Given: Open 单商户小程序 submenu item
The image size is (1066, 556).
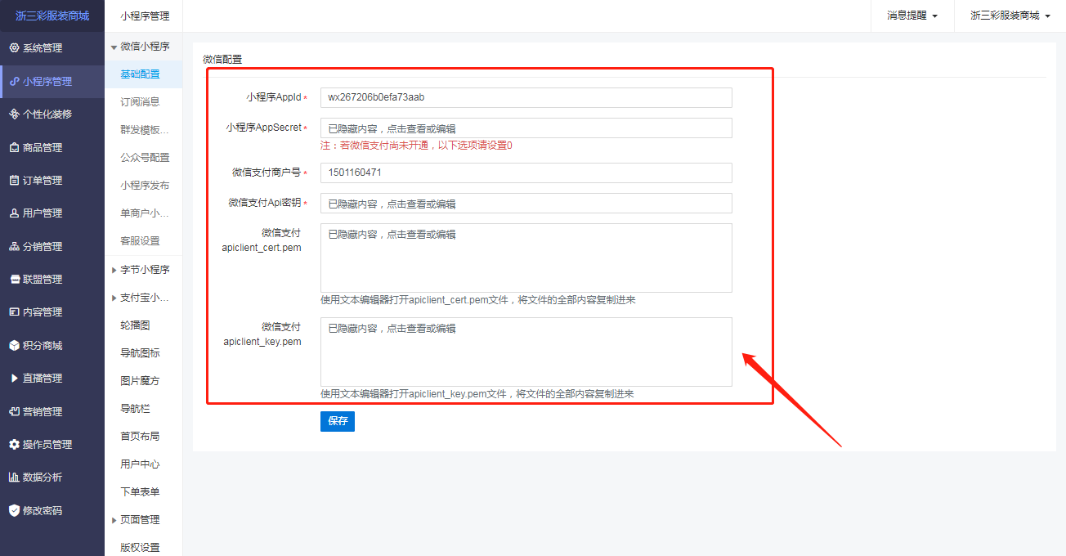Looking at the screenshot, I should [x=143, y=213].
